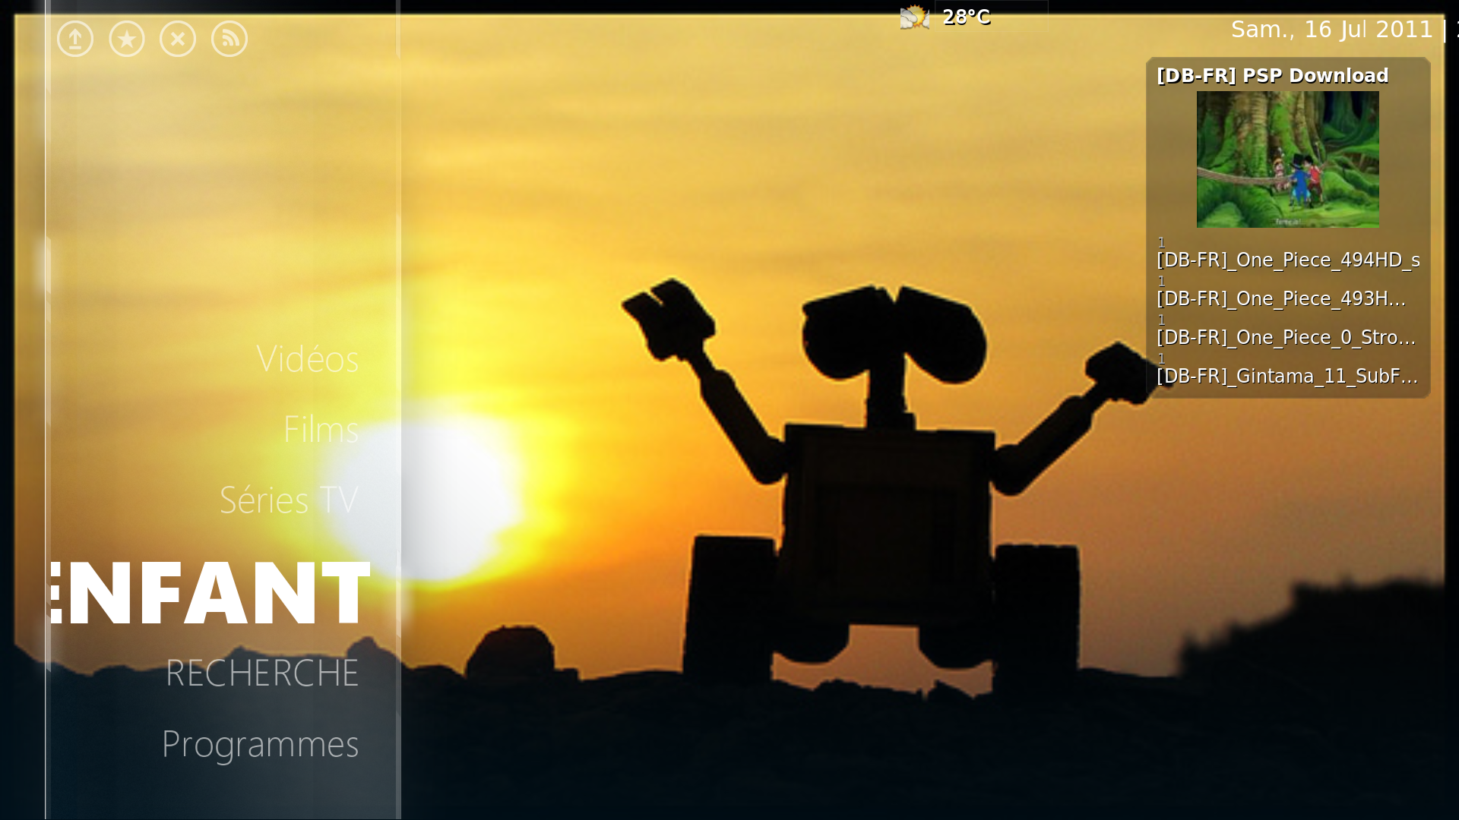Select [DB-FR]_Gintama_11_SubF... item
1459x820 pixels.
point(1287,377)
